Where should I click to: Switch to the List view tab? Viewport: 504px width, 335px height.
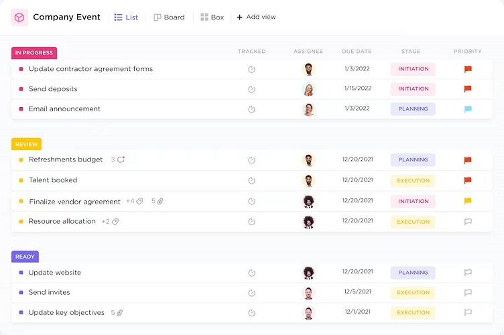click(x=126, y=17)
